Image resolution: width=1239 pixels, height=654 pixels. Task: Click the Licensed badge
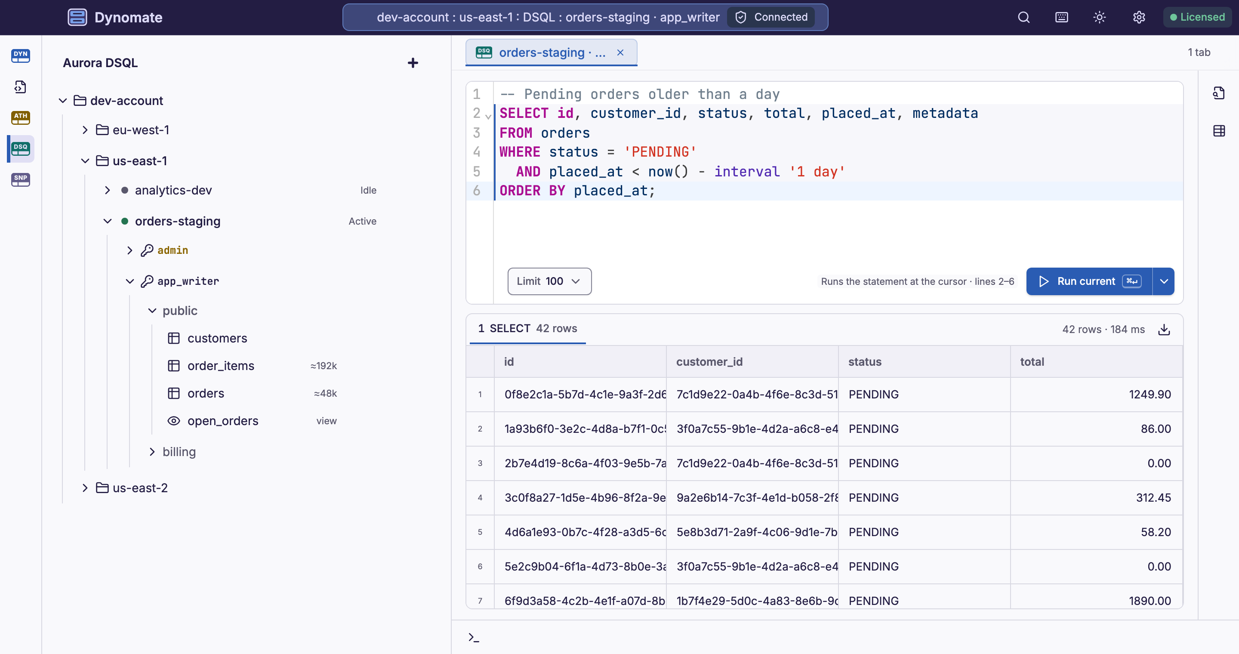(1197, 17)
